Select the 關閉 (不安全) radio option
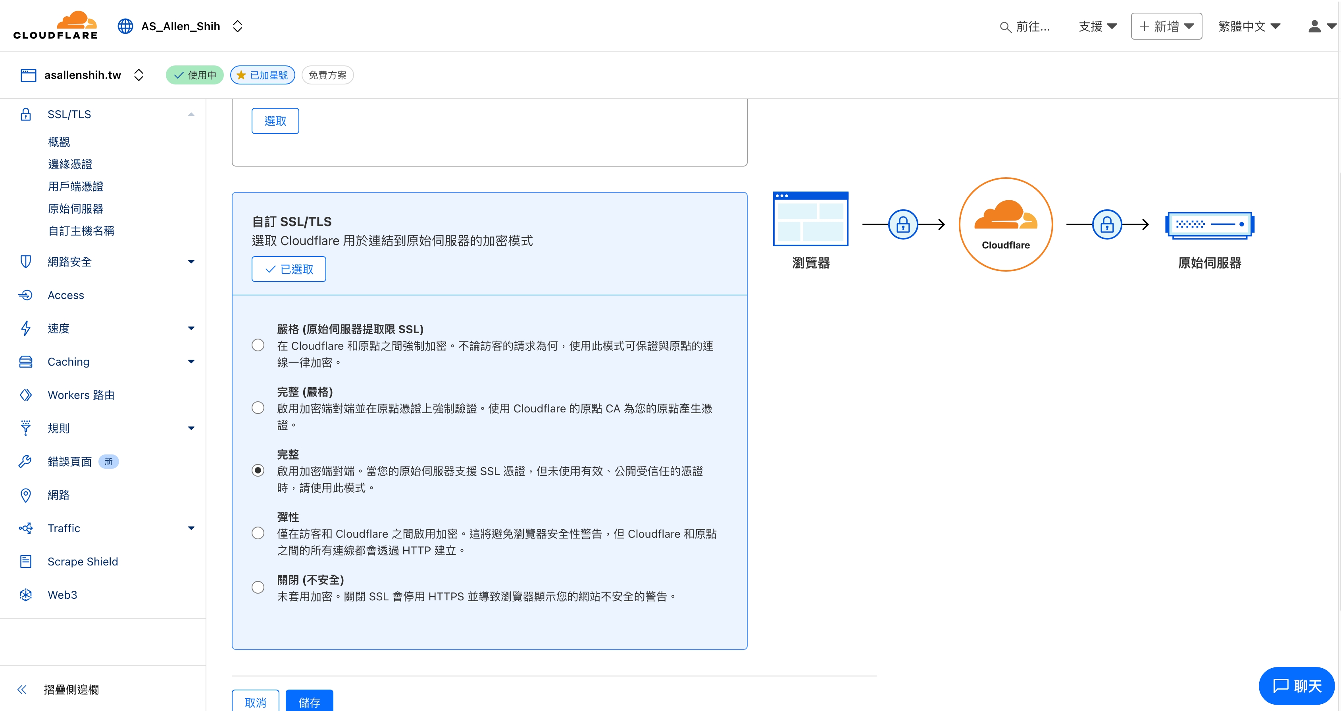The width and height of the screenshot is (1341, 711). click(x=258, y=587)
